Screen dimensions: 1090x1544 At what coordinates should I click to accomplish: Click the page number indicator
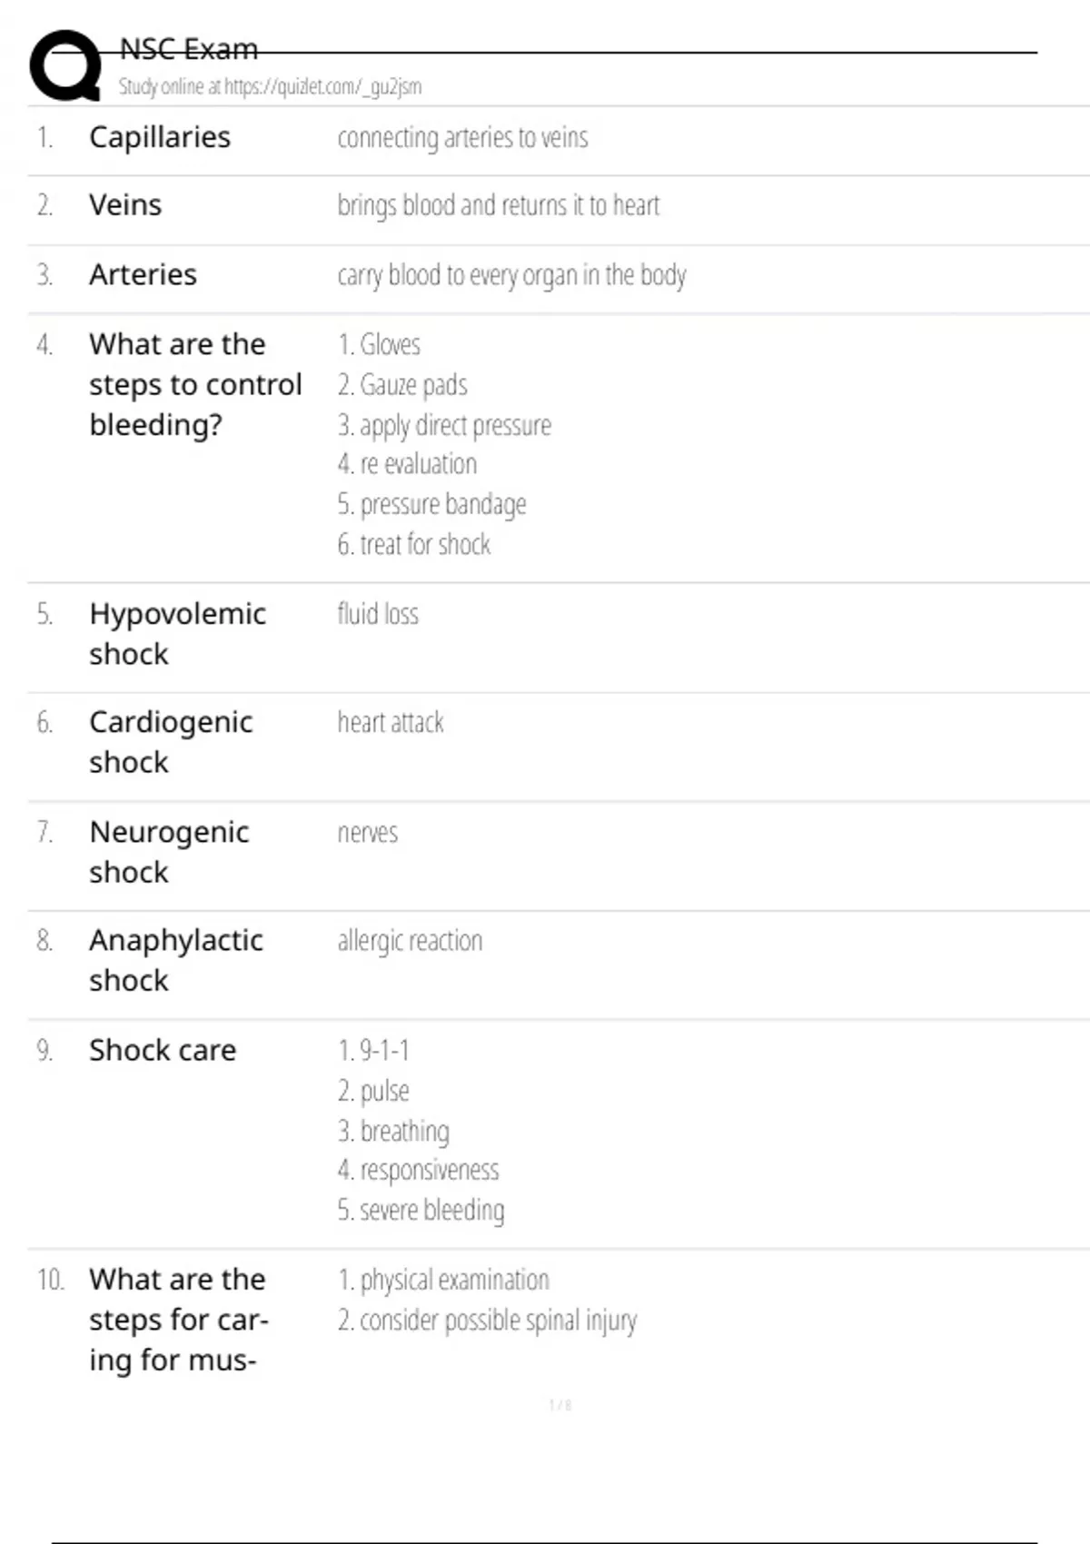click(x=560, y=1405)
